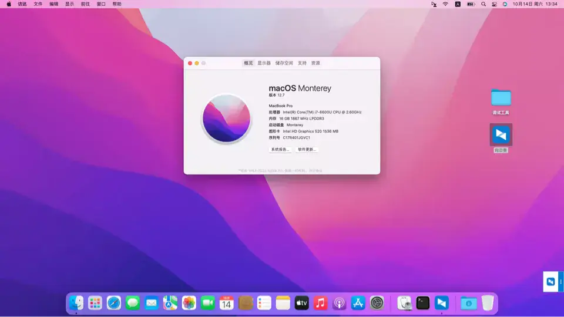Open the blue ToDesk-style app in Dock

[441, 303]
